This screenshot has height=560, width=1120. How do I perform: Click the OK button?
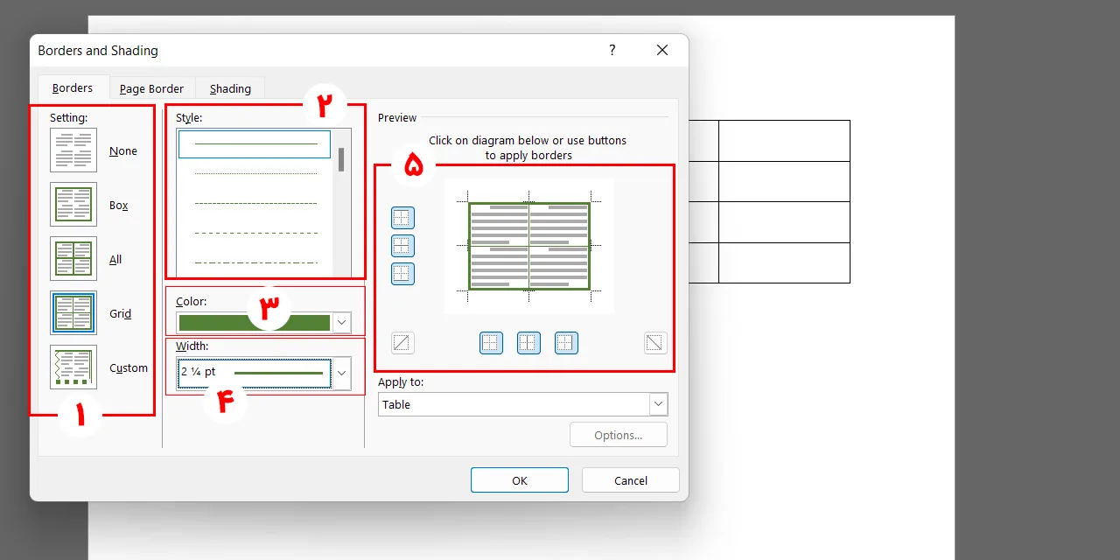[x=520, y=480]
